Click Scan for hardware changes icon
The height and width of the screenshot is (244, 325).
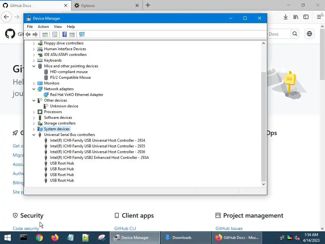click(x=82, y=34)
